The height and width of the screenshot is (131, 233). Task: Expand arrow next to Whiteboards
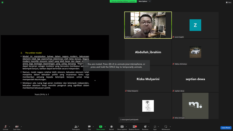pos(170,127)
